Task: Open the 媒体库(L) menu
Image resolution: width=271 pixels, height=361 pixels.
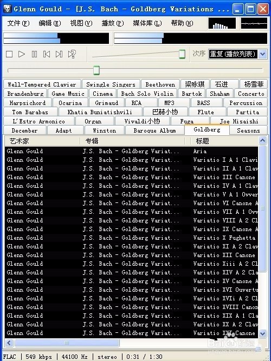Action: [x=147, y=23]
